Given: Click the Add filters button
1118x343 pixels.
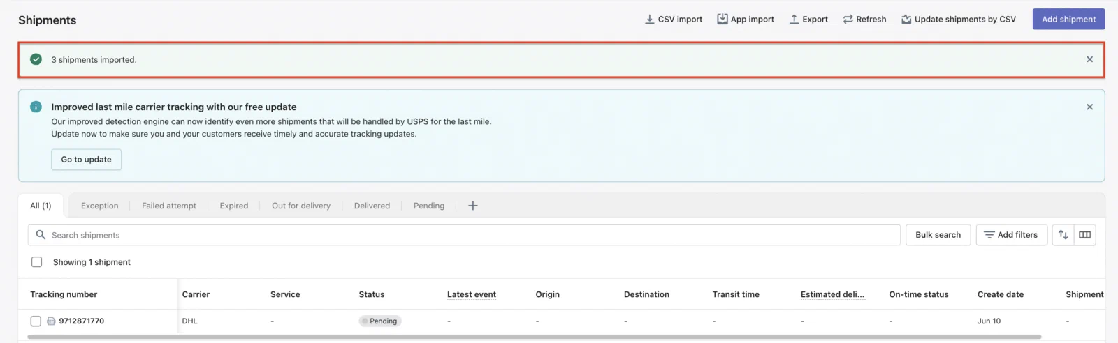Looking at the screenshot, I should tap(1011, 235).
